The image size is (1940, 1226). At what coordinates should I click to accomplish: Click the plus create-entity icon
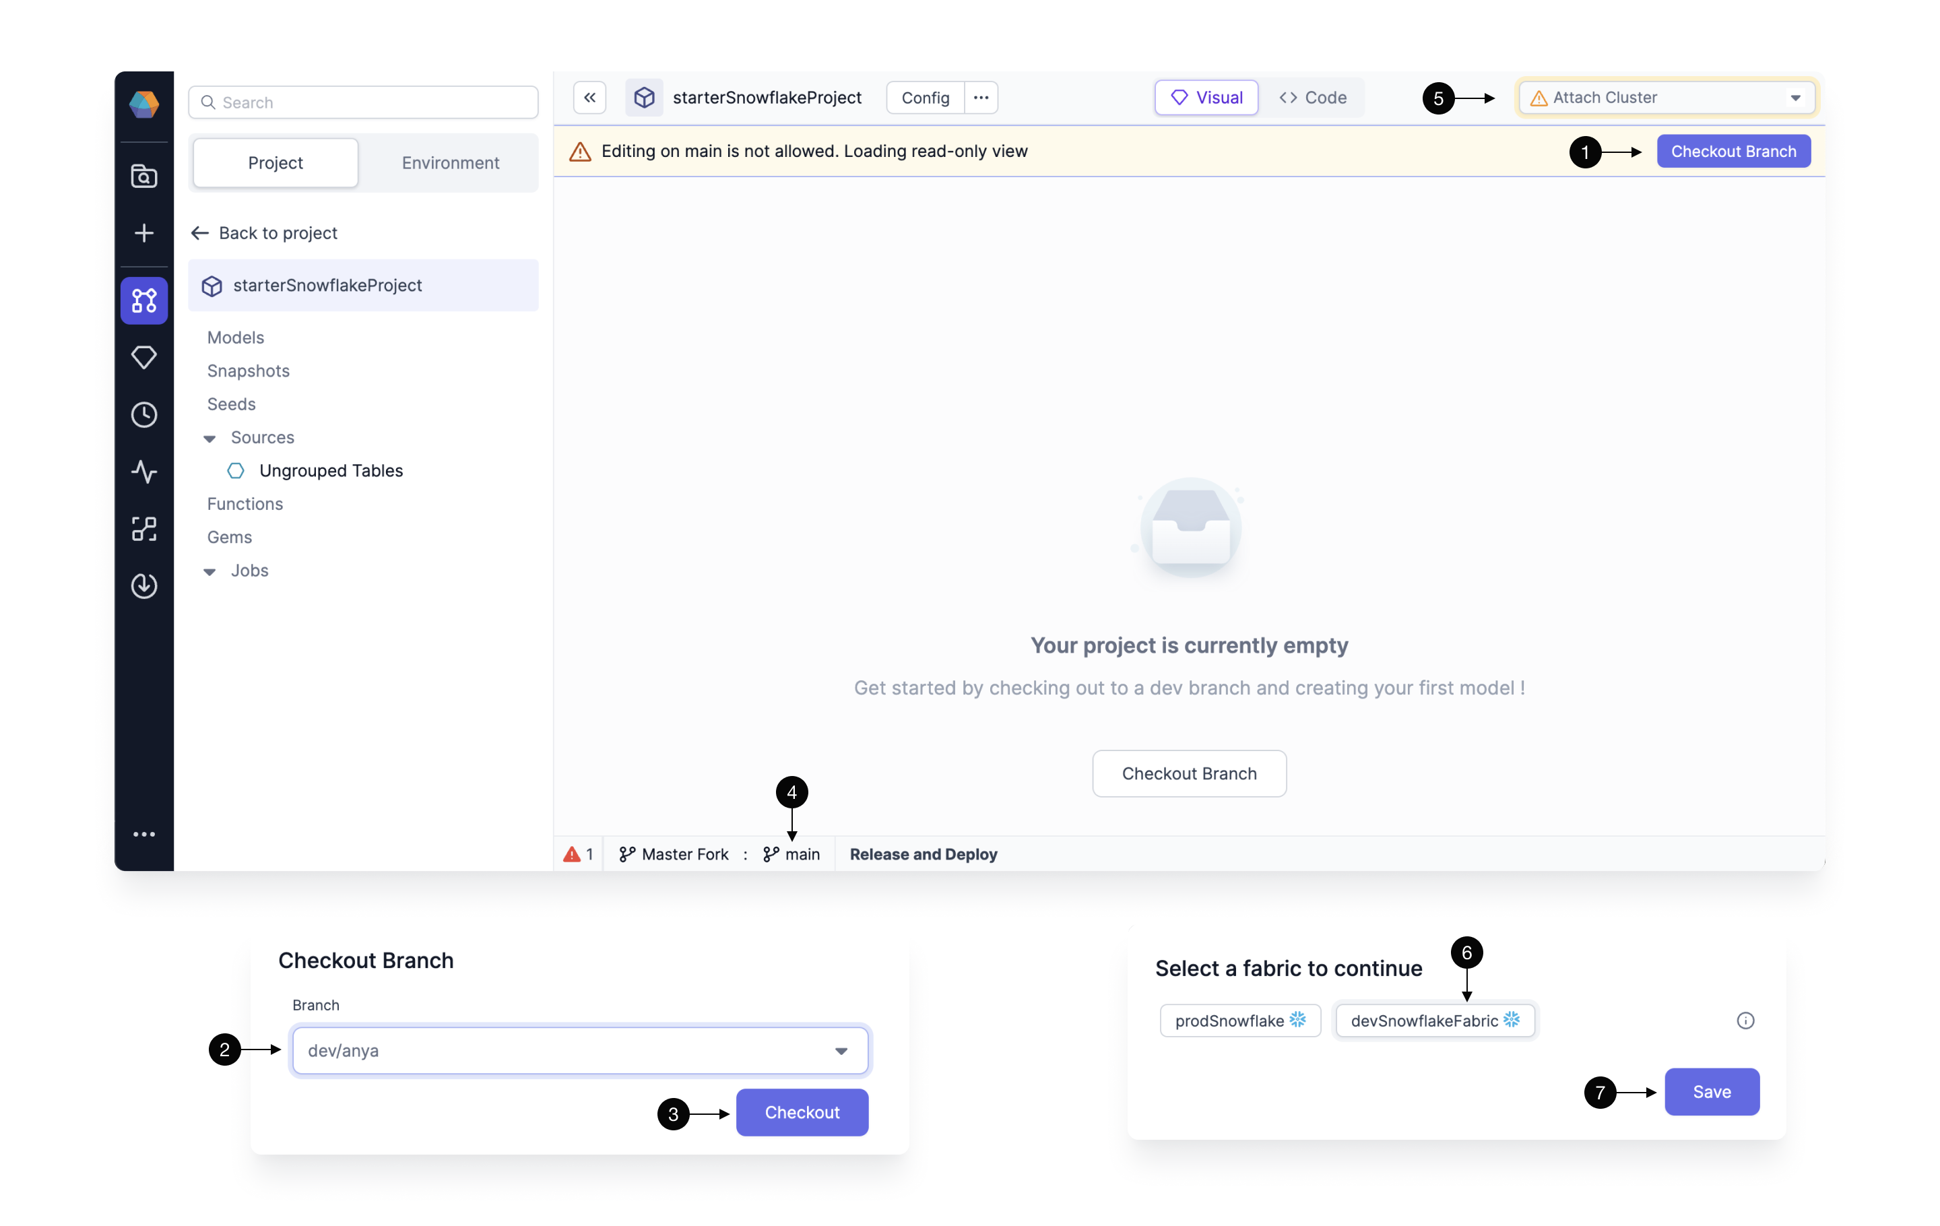coord(144,233)
